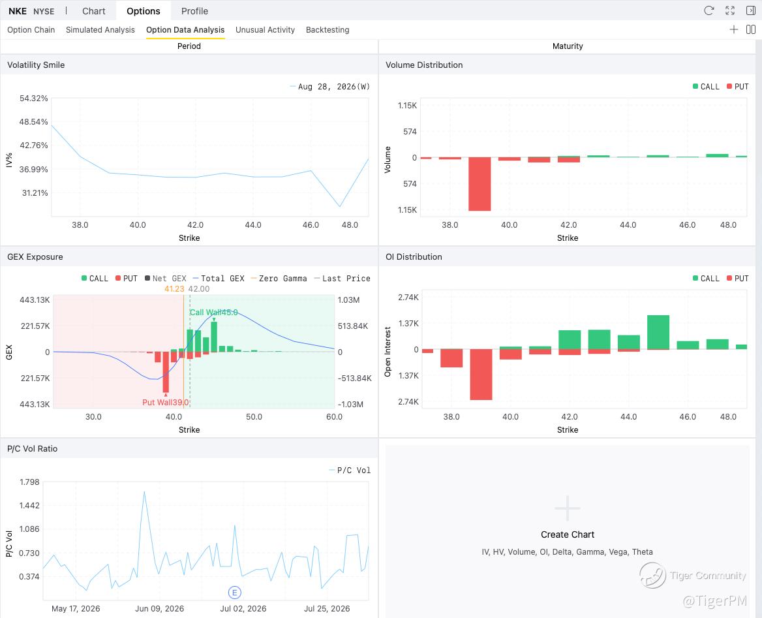Open Unusual Activity sub-tab
This screenshot has width=762, height=618.
pyautogui.click(x=265, y=29)
